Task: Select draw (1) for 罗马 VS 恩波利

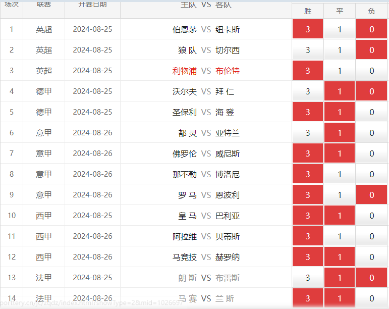Action: point(340,195)
